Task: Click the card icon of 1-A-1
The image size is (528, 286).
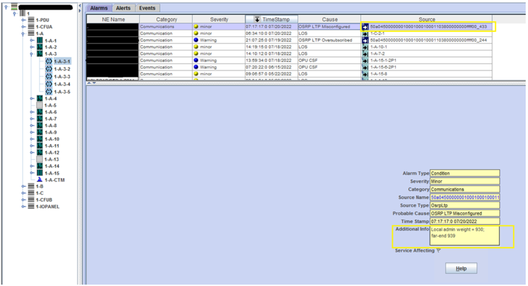Action: click(40, 40)
